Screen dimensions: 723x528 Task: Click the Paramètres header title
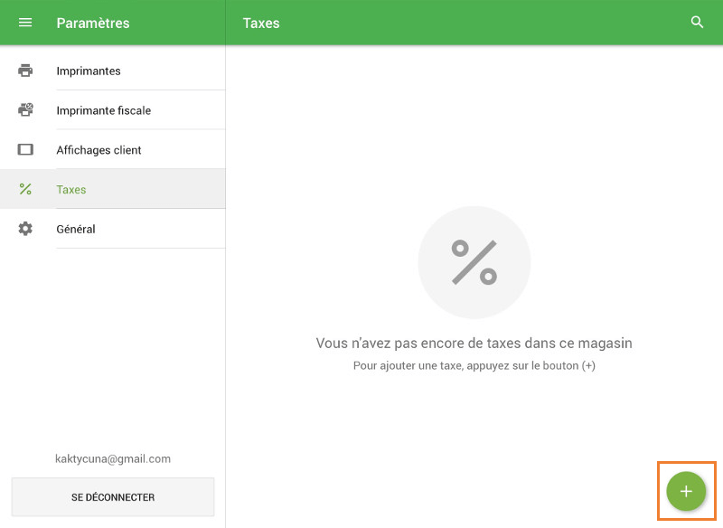click(x=93, y=24)
